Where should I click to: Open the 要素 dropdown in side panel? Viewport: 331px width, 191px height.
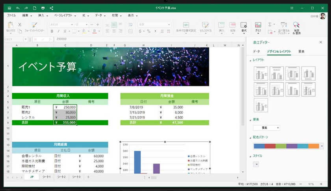coord(266,128)
